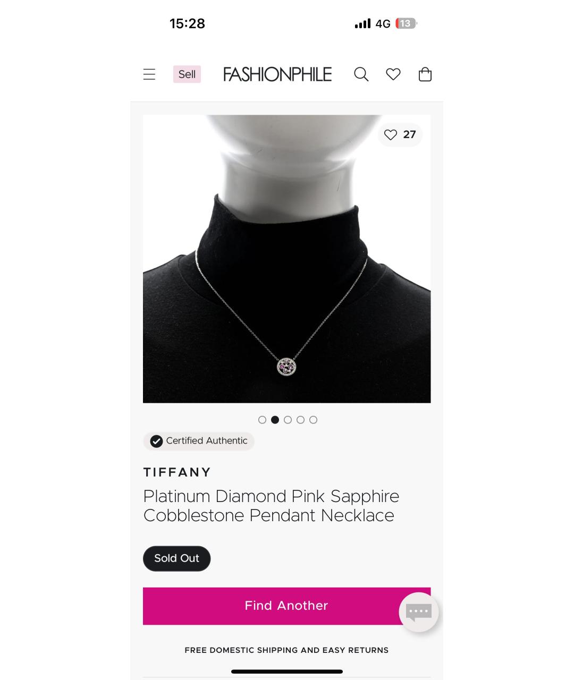Select the third image carousel dot
Screen dimensions: 574x680
[x=288, y=420]
